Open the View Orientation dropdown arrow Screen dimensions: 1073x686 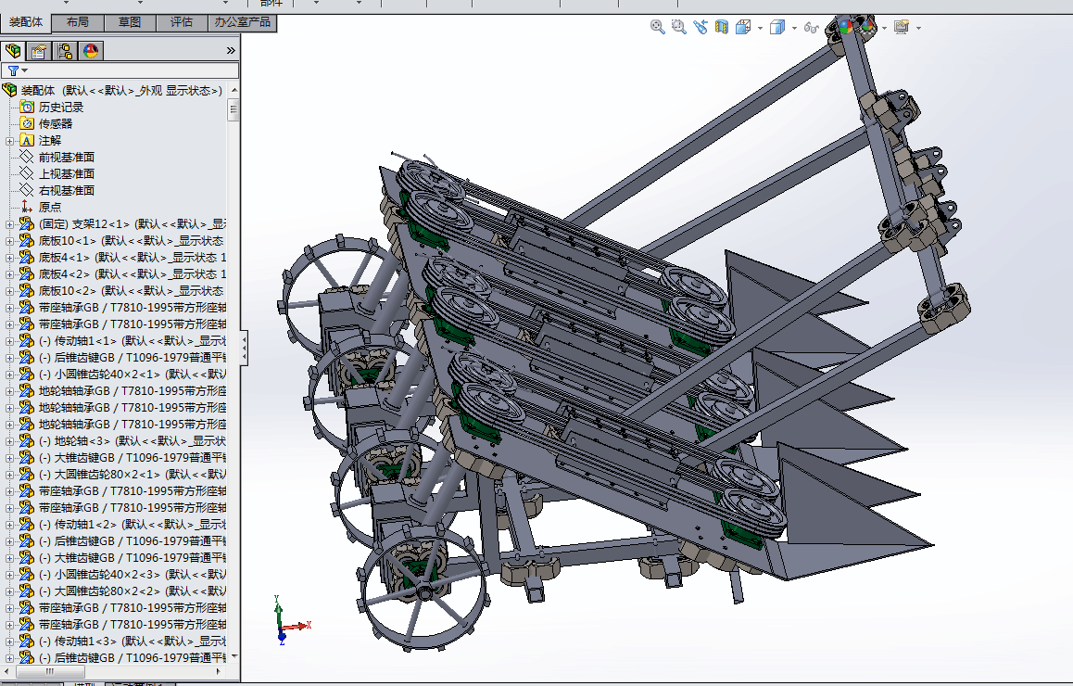click(x=760, y=28)
